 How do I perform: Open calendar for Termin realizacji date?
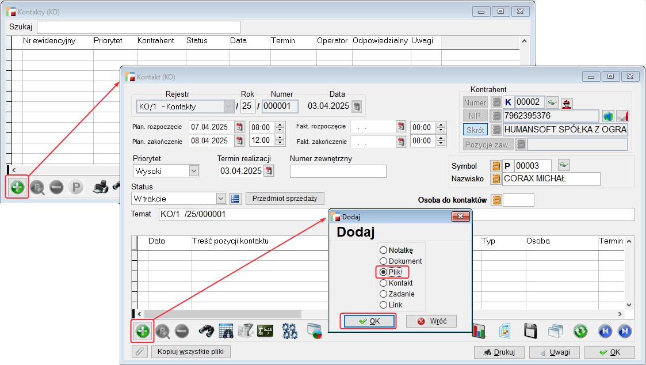pos(269,171)
